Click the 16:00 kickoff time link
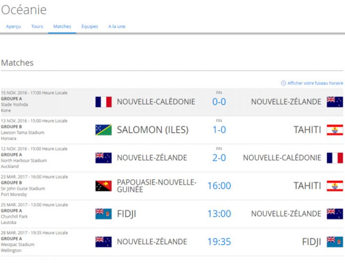This screenshot has height=263, width=345. point(219,186)
